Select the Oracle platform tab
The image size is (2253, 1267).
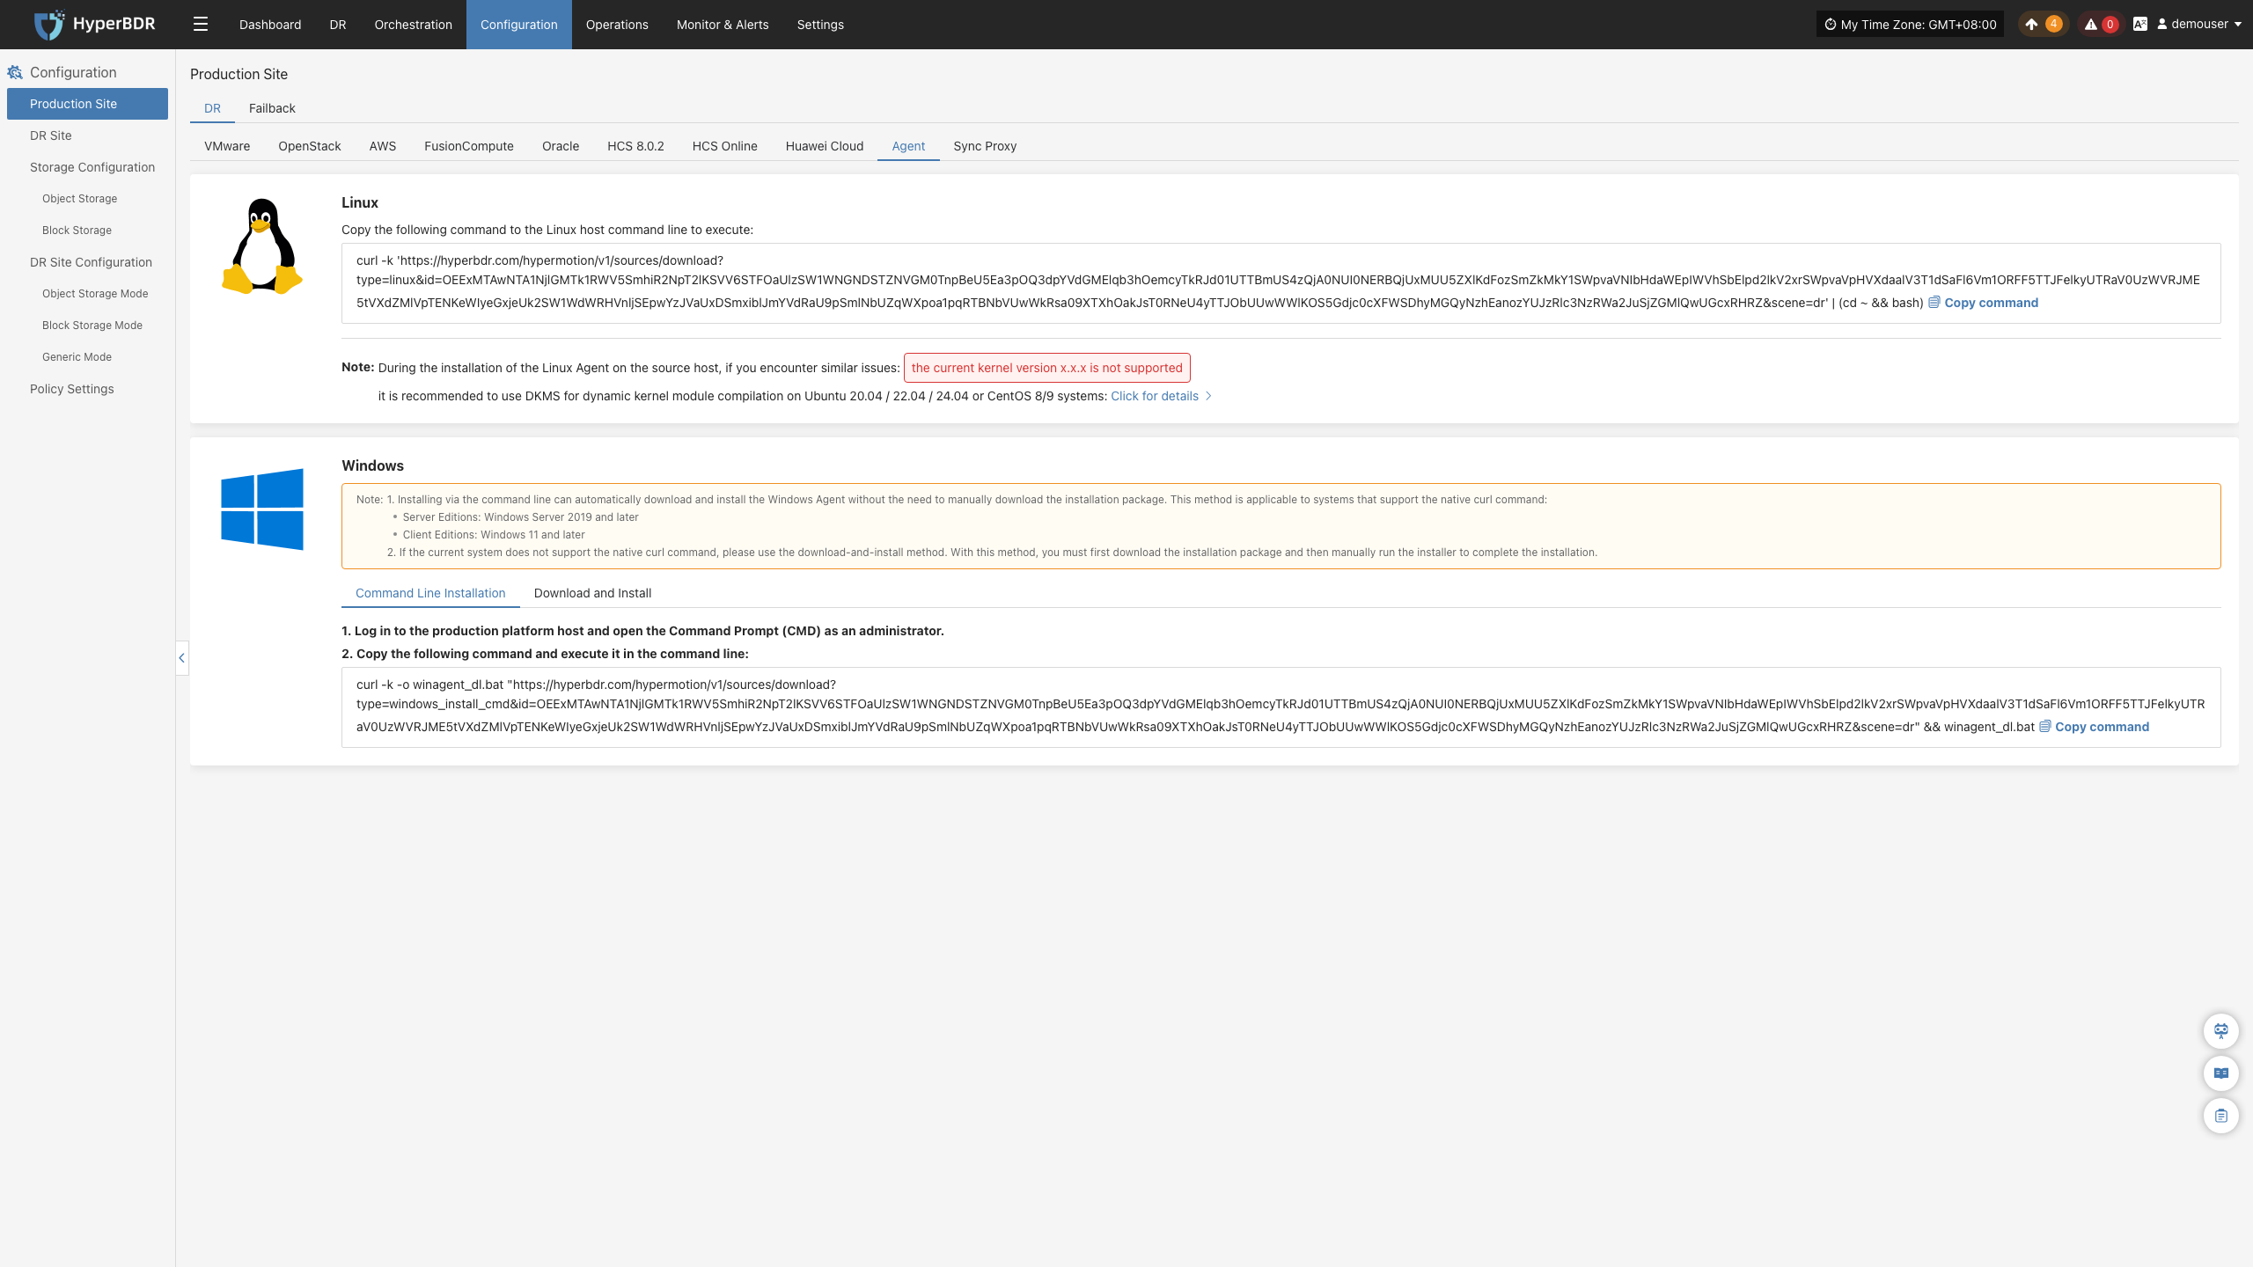pyautogui.click(x=561, y=146)
